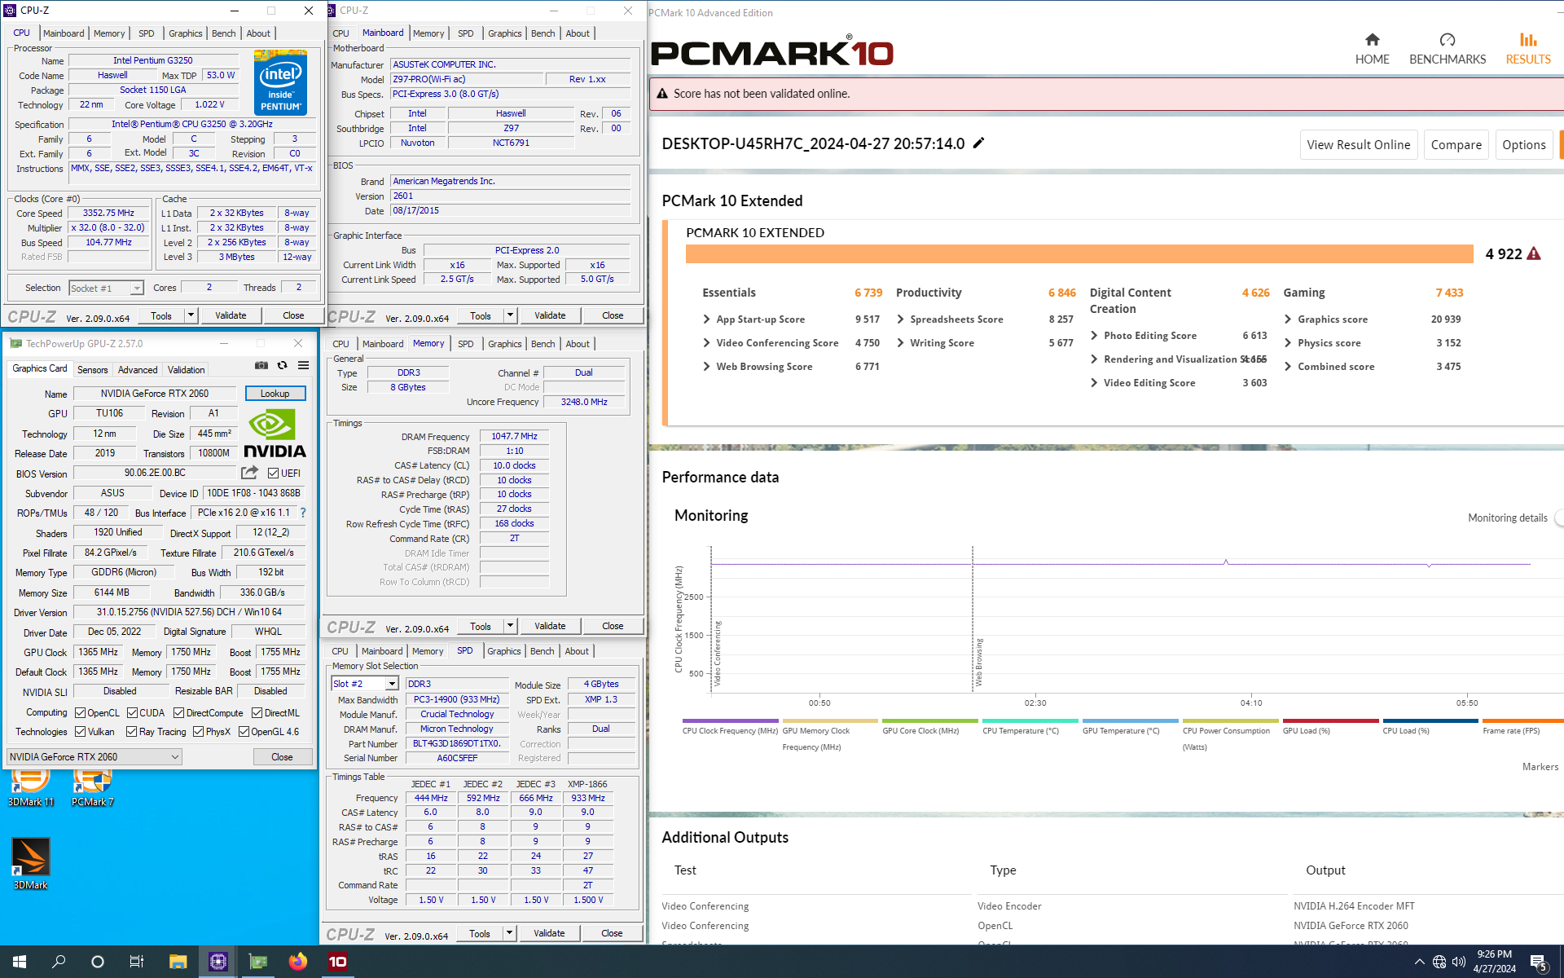Toggle the PhysX checkbox
Image resolution: width=1564 pixels, height=978 pixels.
(x=198, y=732)
